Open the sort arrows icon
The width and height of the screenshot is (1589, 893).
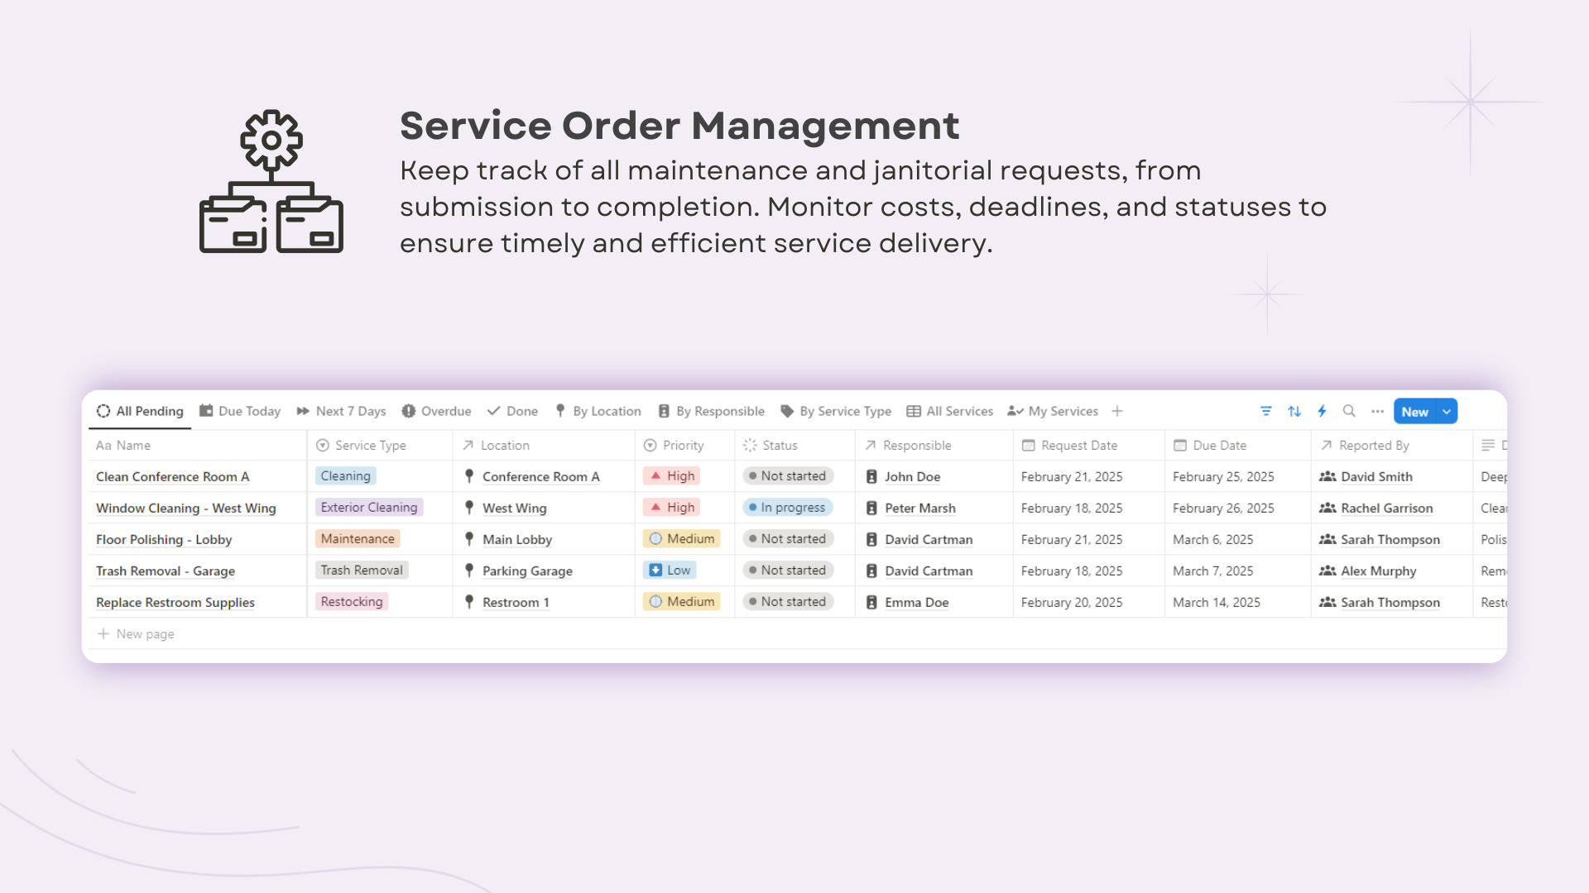[x=1294, y=411]
